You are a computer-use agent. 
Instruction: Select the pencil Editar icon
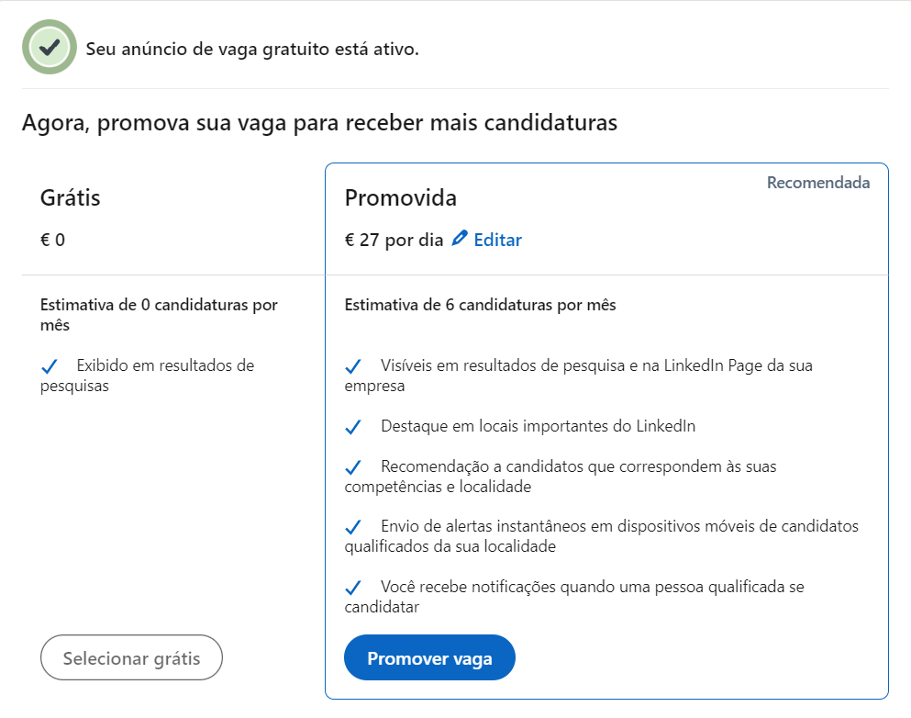click(460, 238)
